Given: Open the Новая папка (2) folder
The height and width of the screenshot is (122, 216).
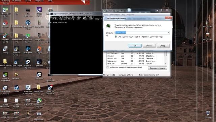Looking at the screenshot, I should (5, 64).
